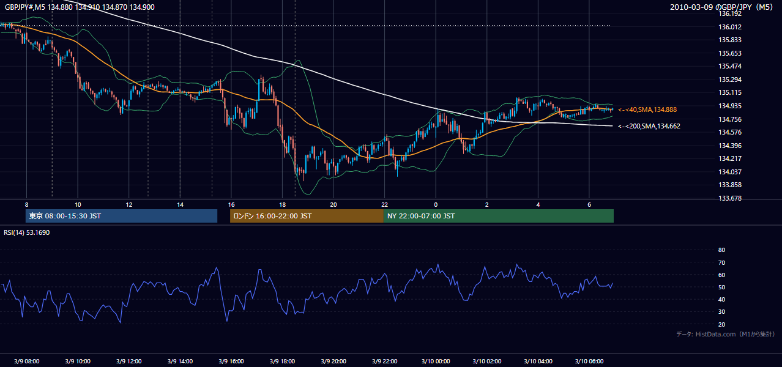782x367 pixels.
Task: Click the 3/10 04:00 date label
Action: (538, 361)
